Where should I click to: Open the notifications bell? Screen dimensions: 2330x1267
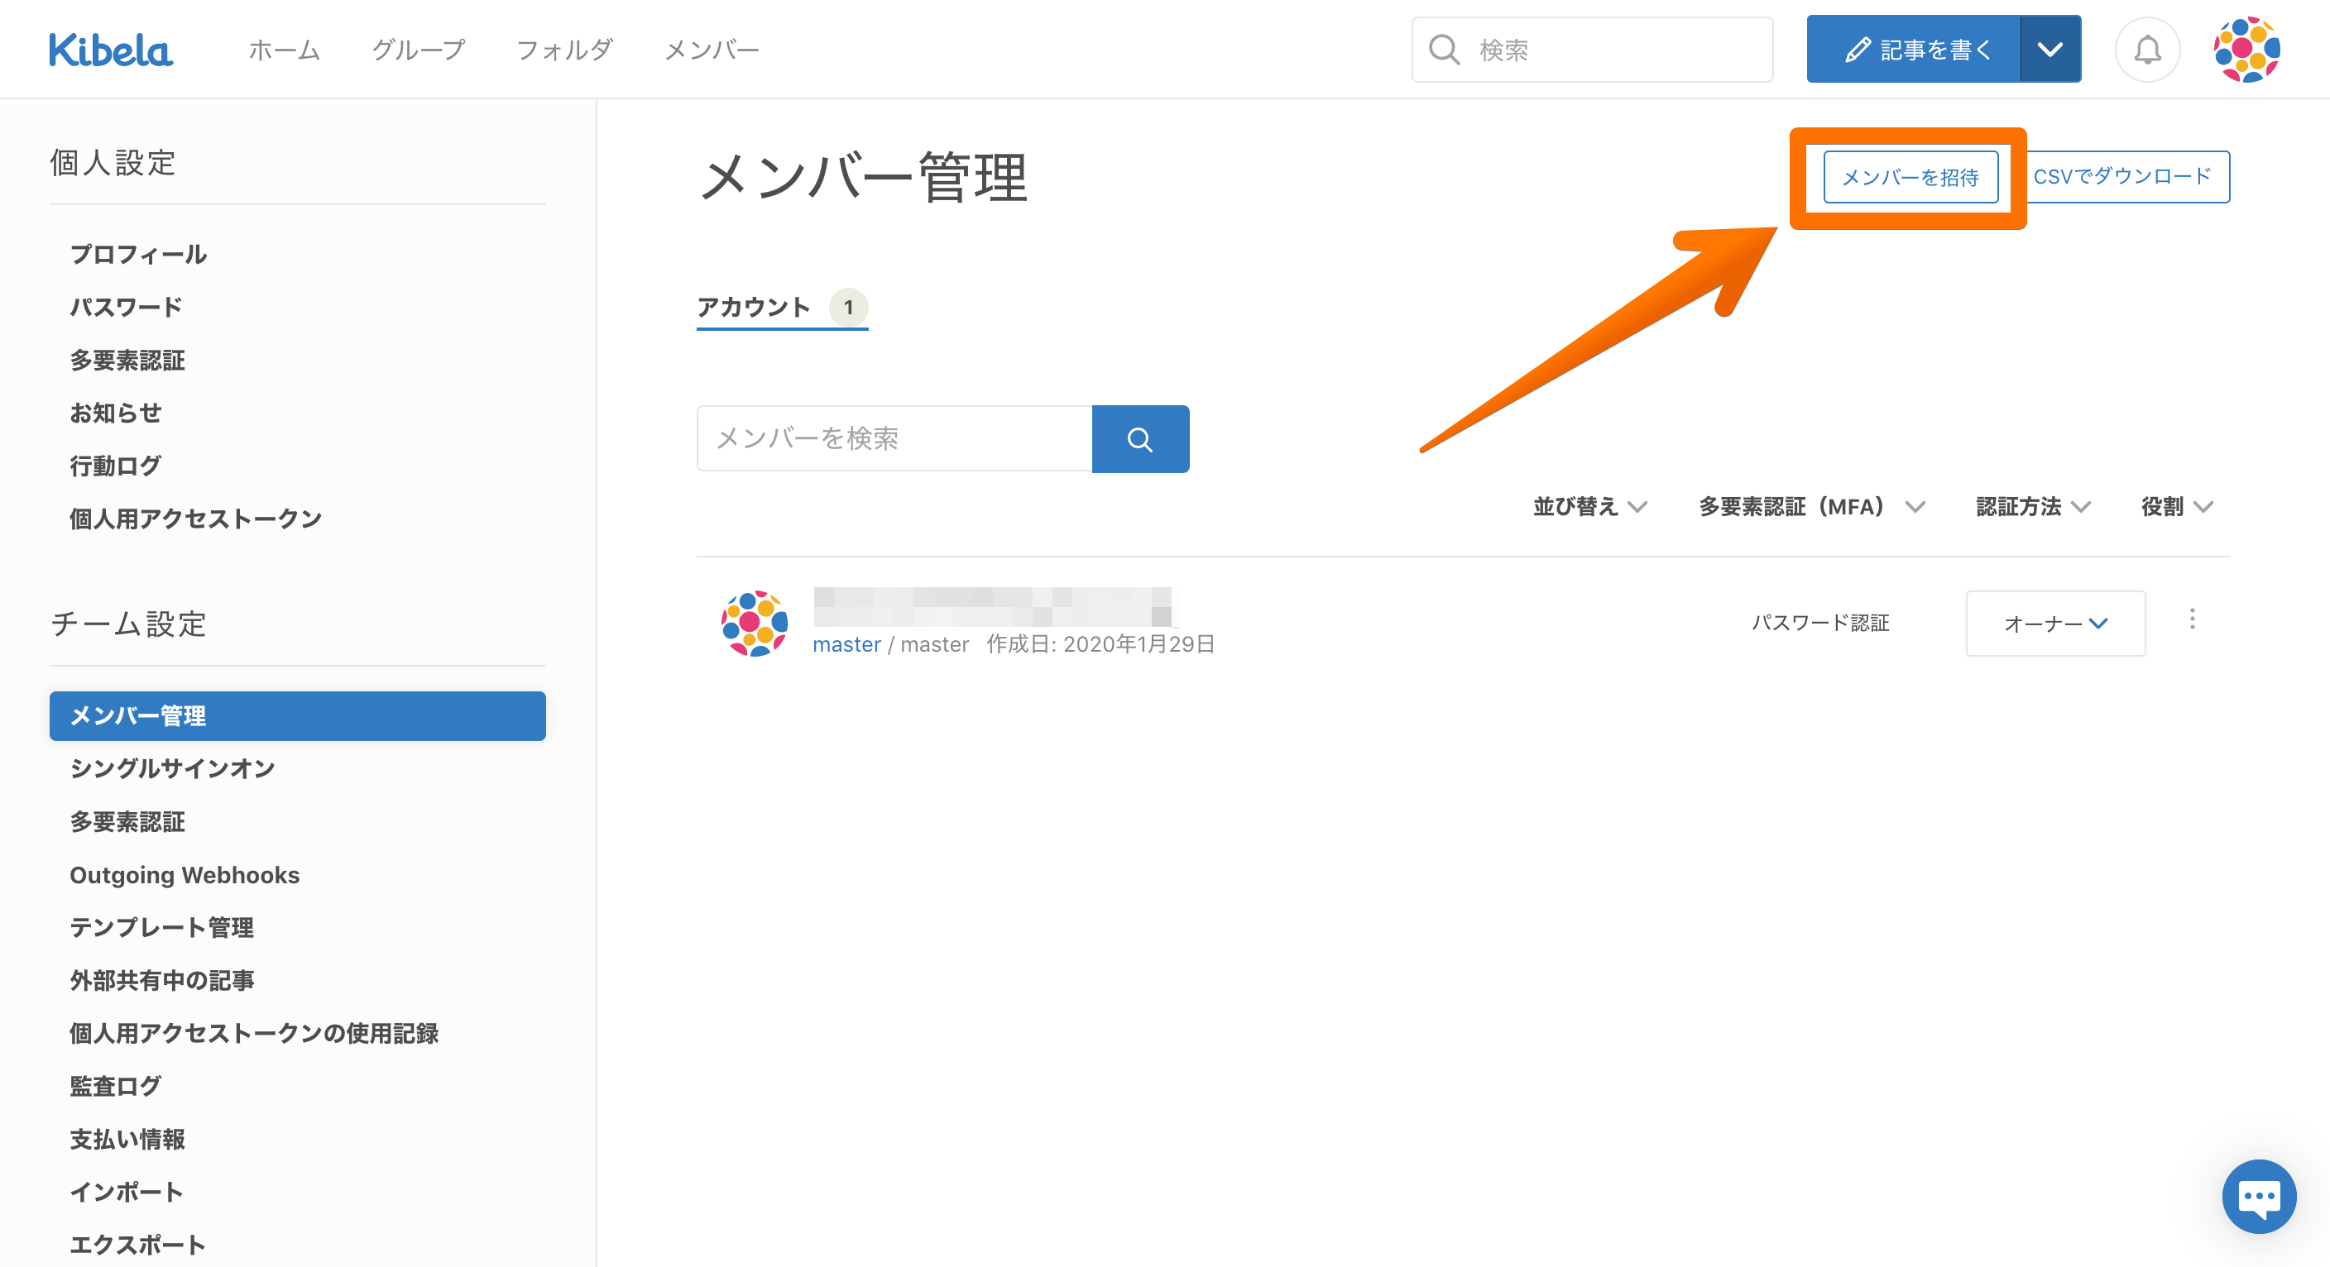(2146, 50)
